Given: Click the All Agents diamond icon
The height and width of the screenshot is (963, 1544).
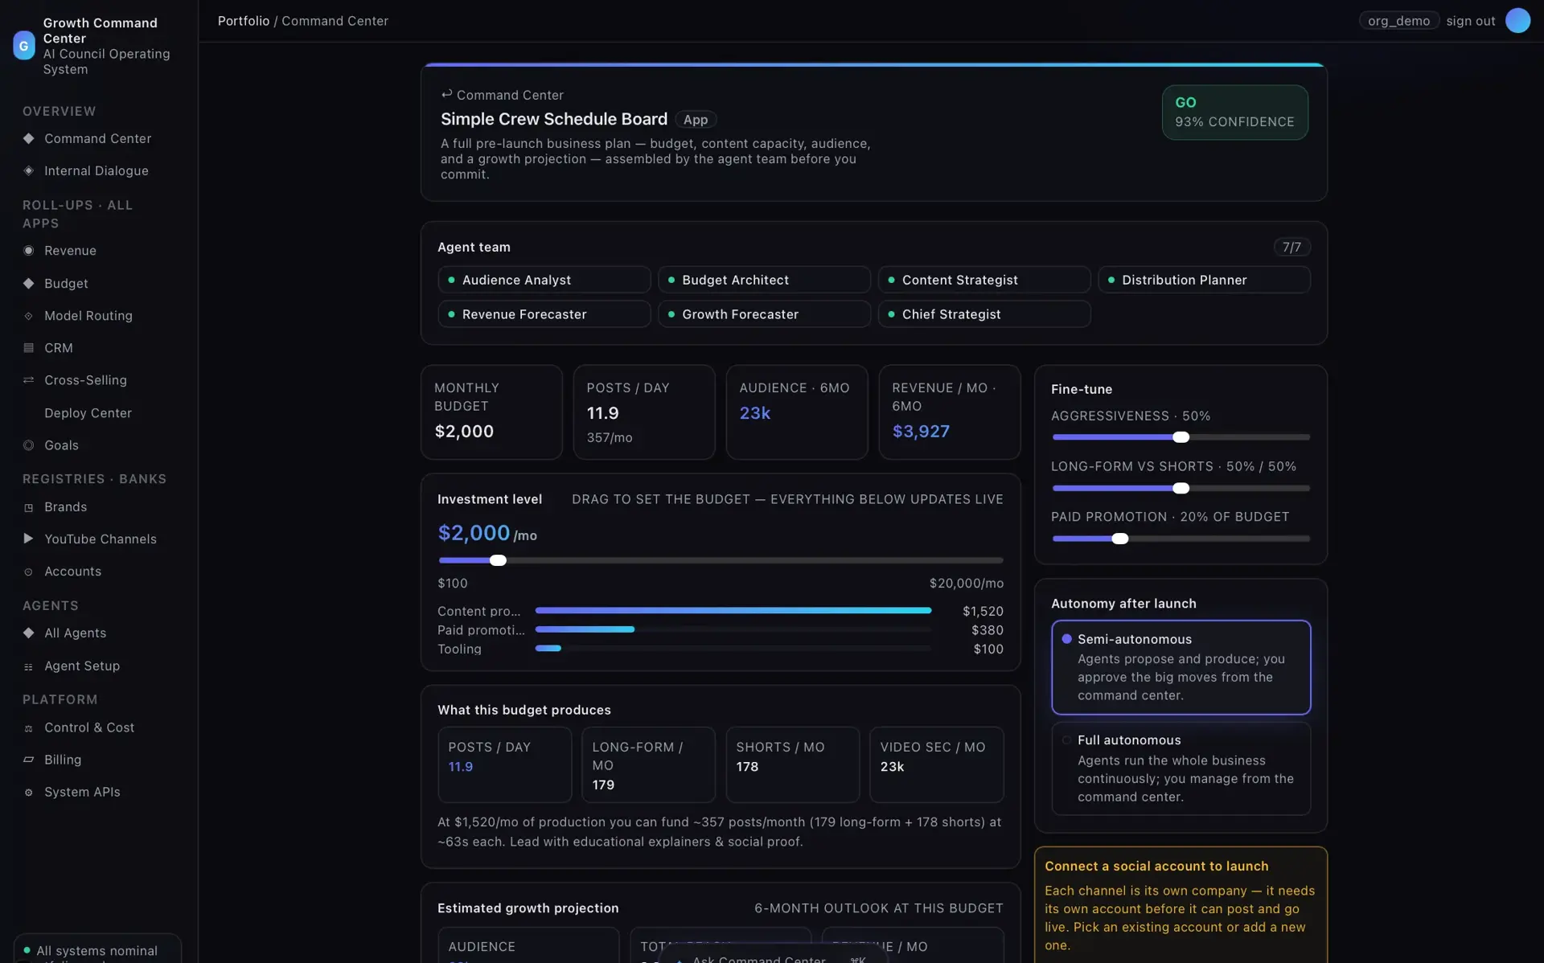Looking at the screenshot, I should click(29, 633).
